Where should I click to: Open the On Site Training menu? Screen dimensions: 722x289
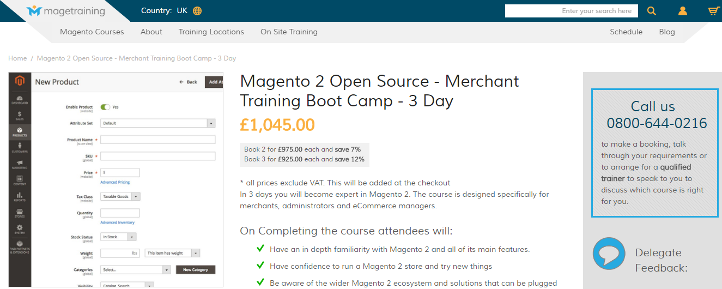[289, 32]
